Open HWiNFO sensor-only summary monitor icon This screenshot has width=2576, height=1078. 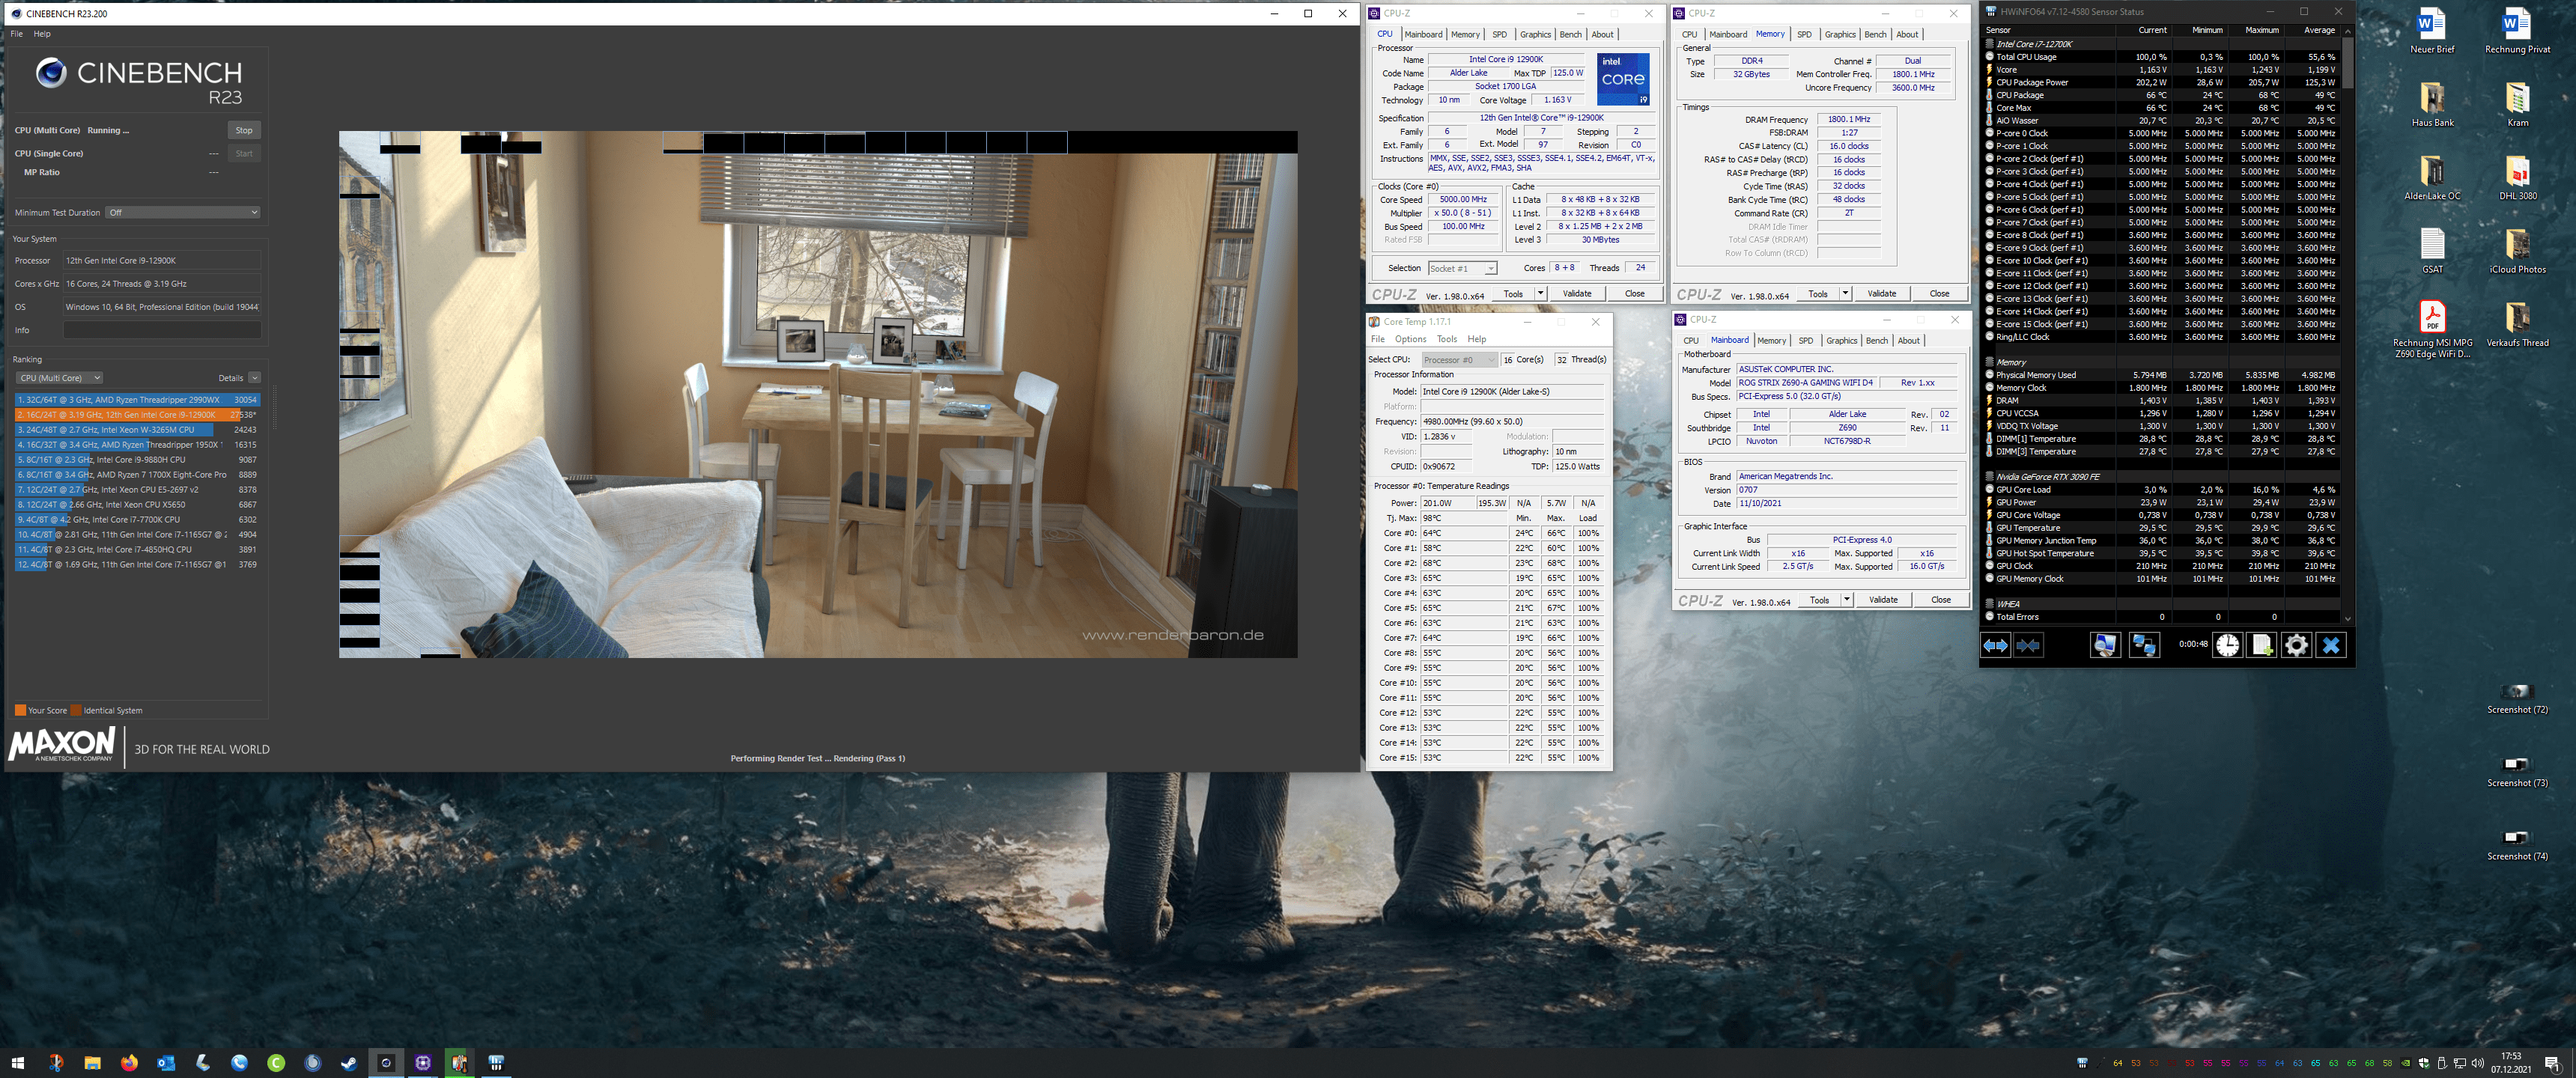2104,645
